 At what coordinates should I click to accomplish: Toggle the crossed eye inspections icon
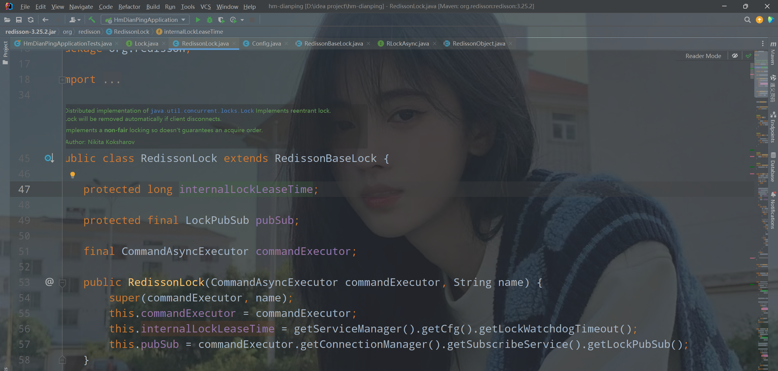pyautogui.click(x=735, y=56)
